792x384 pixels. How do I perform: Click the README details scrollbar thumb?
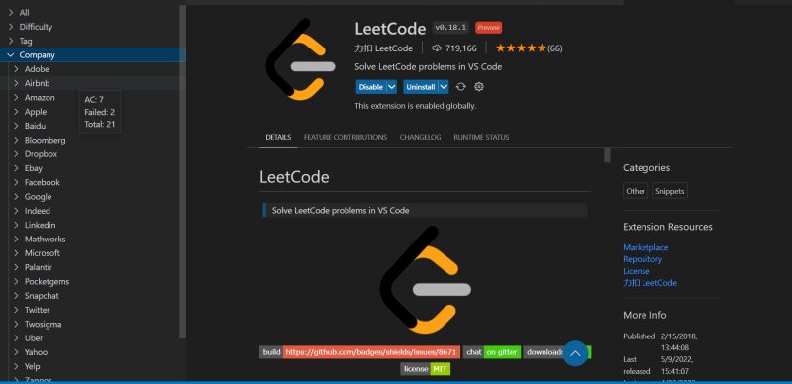coord(607,155)
